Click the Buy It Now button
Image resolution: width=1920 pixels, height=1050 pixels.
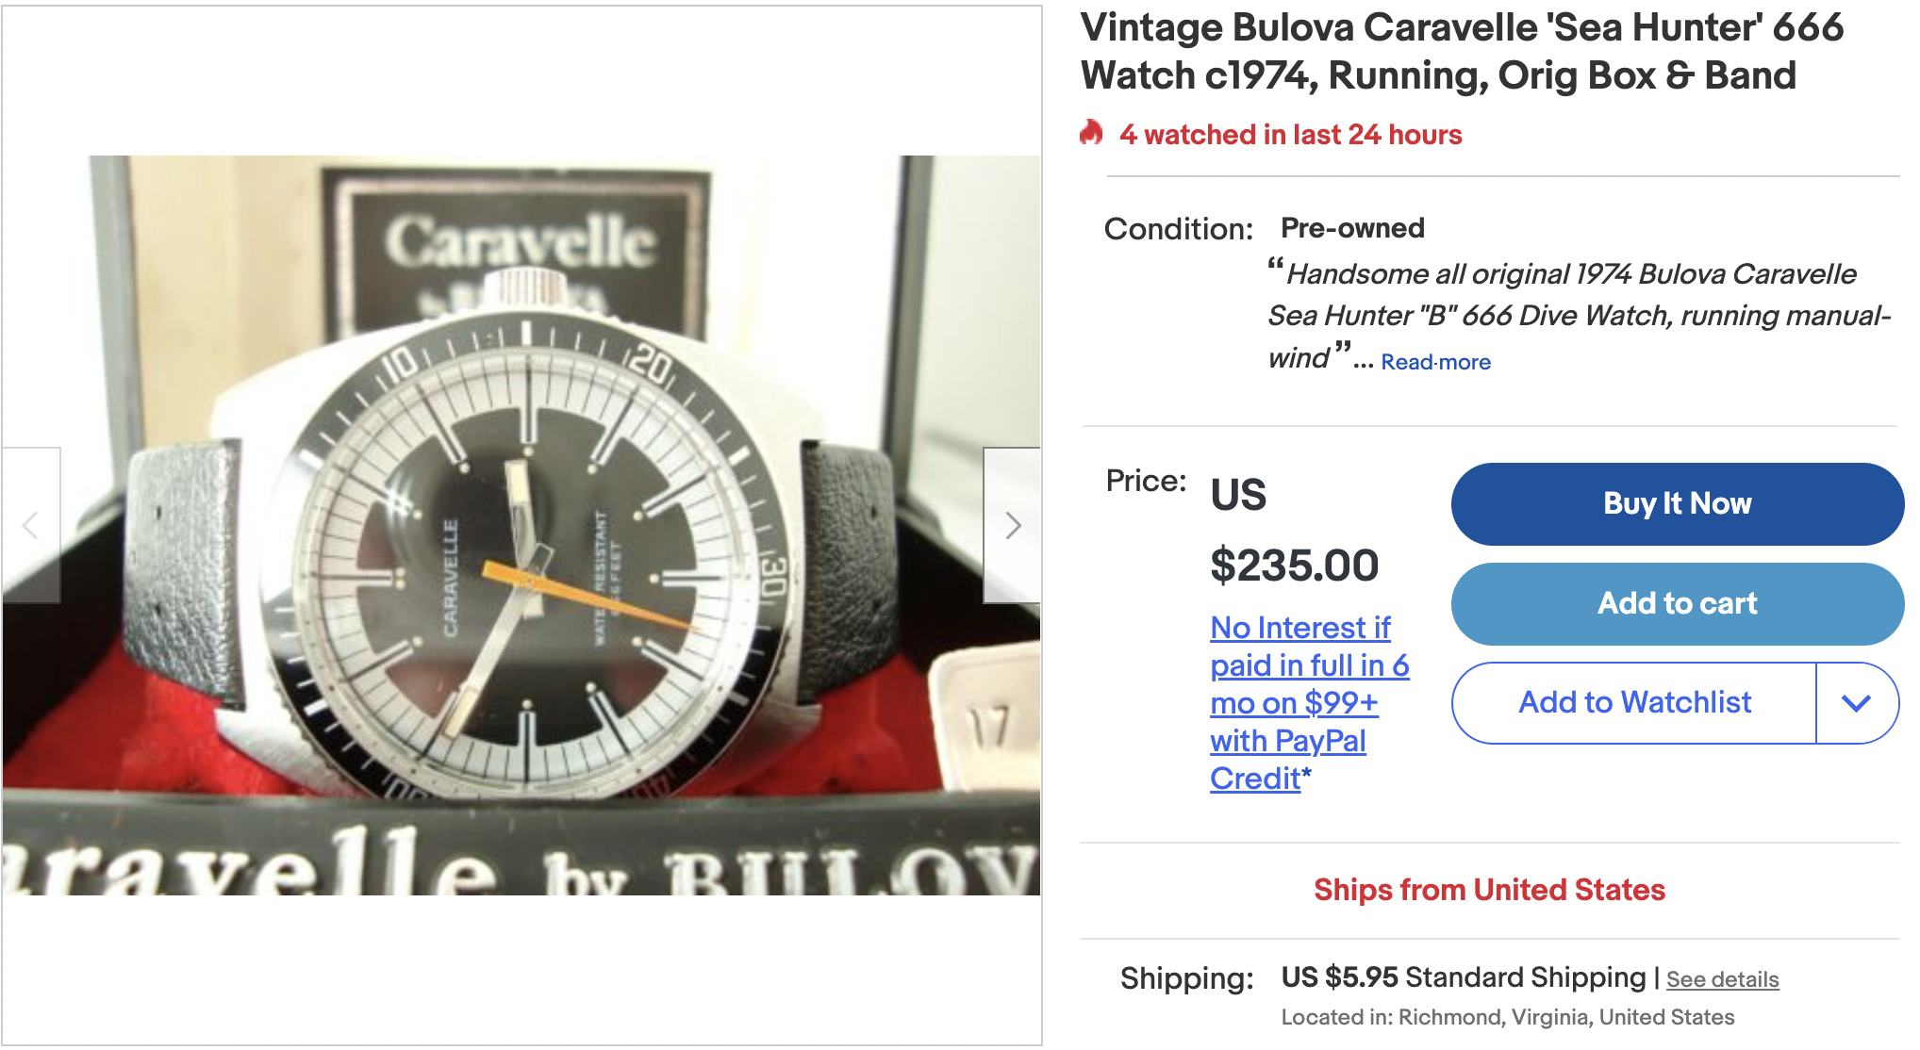pos(1677,504)
